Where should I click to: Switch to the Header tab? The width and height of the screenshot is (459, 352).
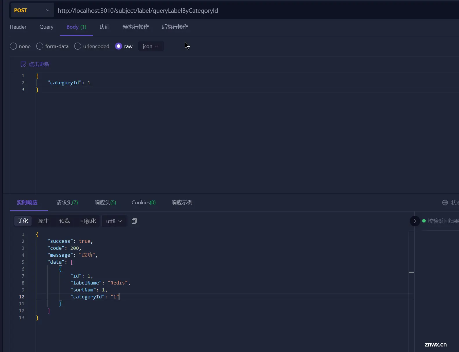(x=18, y=27)
